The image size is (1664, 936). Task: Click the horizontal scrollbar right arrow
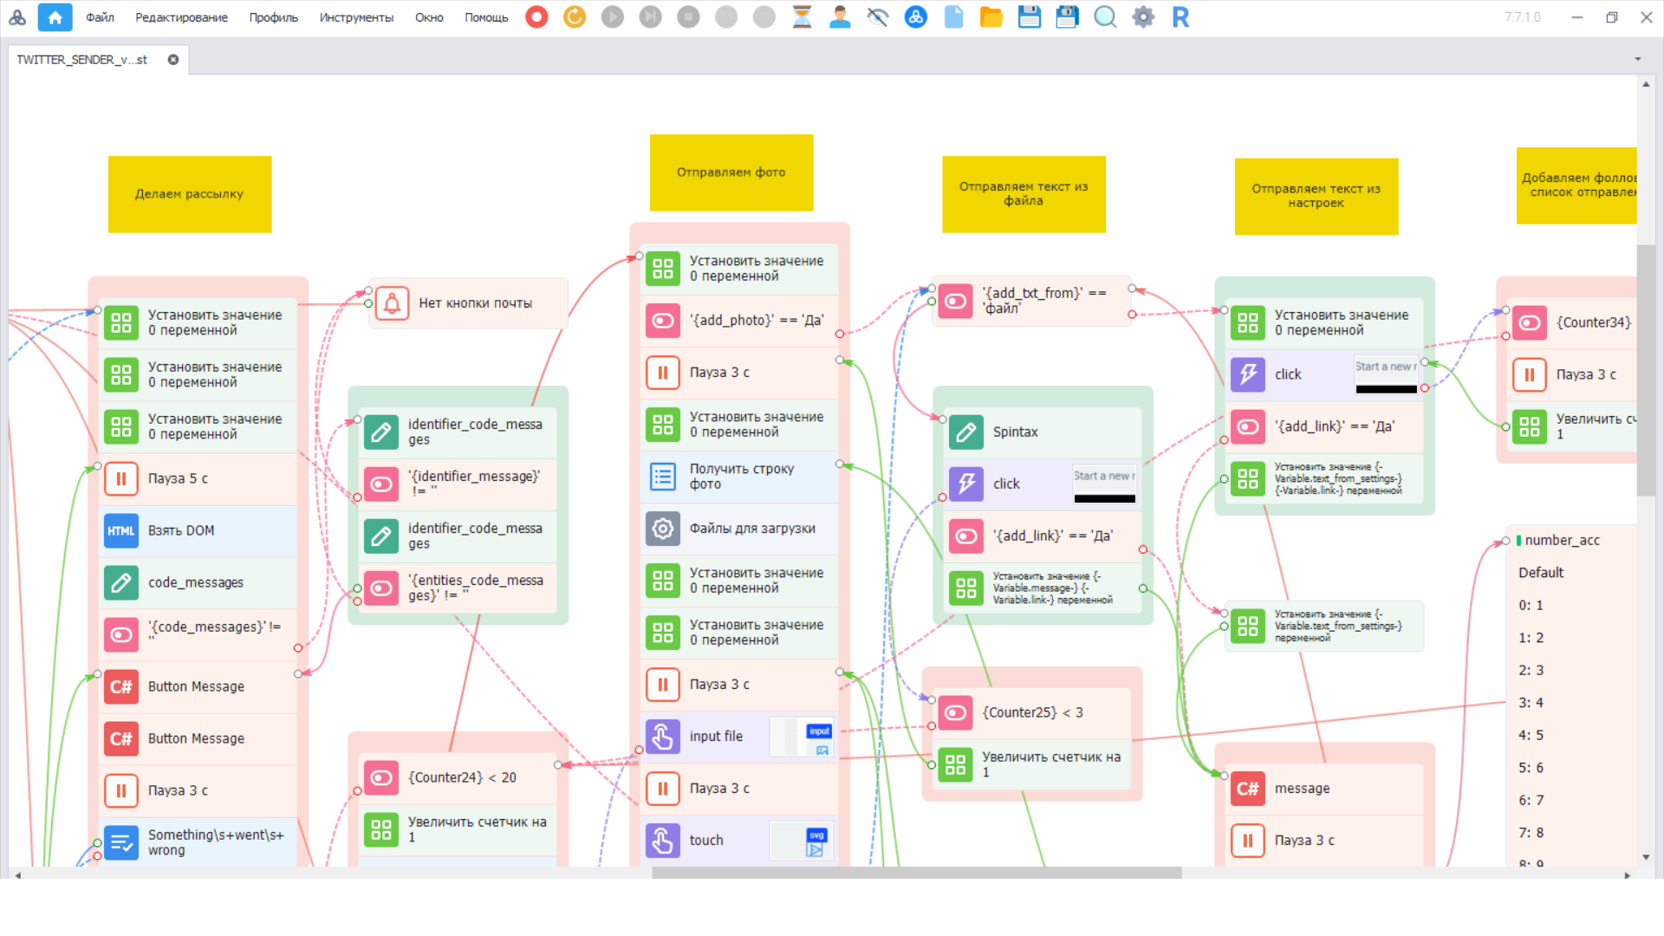click(x=1627, y=875)
